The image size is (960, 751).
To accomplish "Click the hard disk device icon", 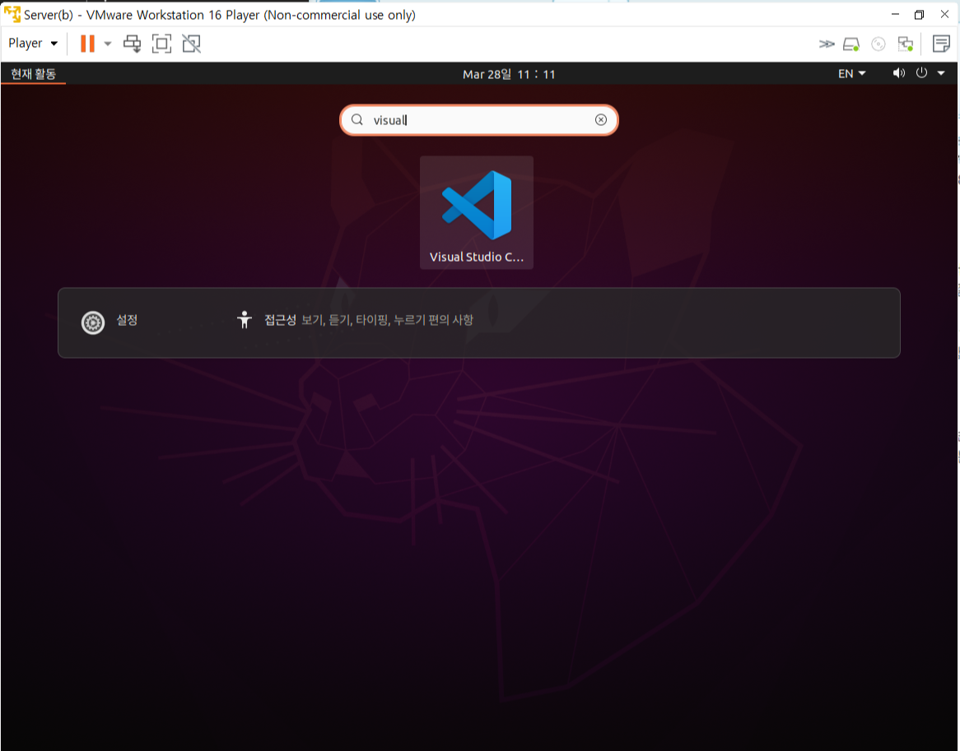I will point(851,44).
